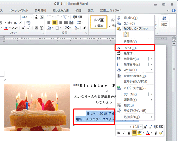Open 差し込み文書 ribbon tab
This screenshot has width=178, height=141.
(x=61, y=11)
